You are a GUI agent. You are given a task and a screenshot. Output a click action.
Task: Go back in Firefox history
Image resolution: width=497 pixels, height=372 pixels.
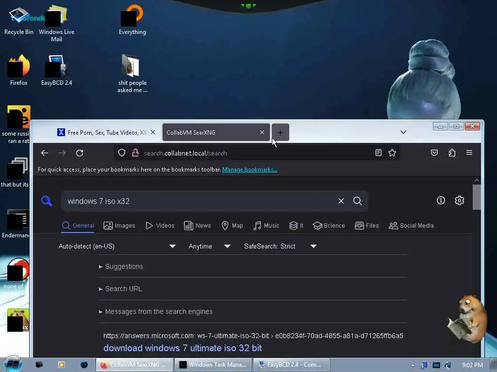45,153
